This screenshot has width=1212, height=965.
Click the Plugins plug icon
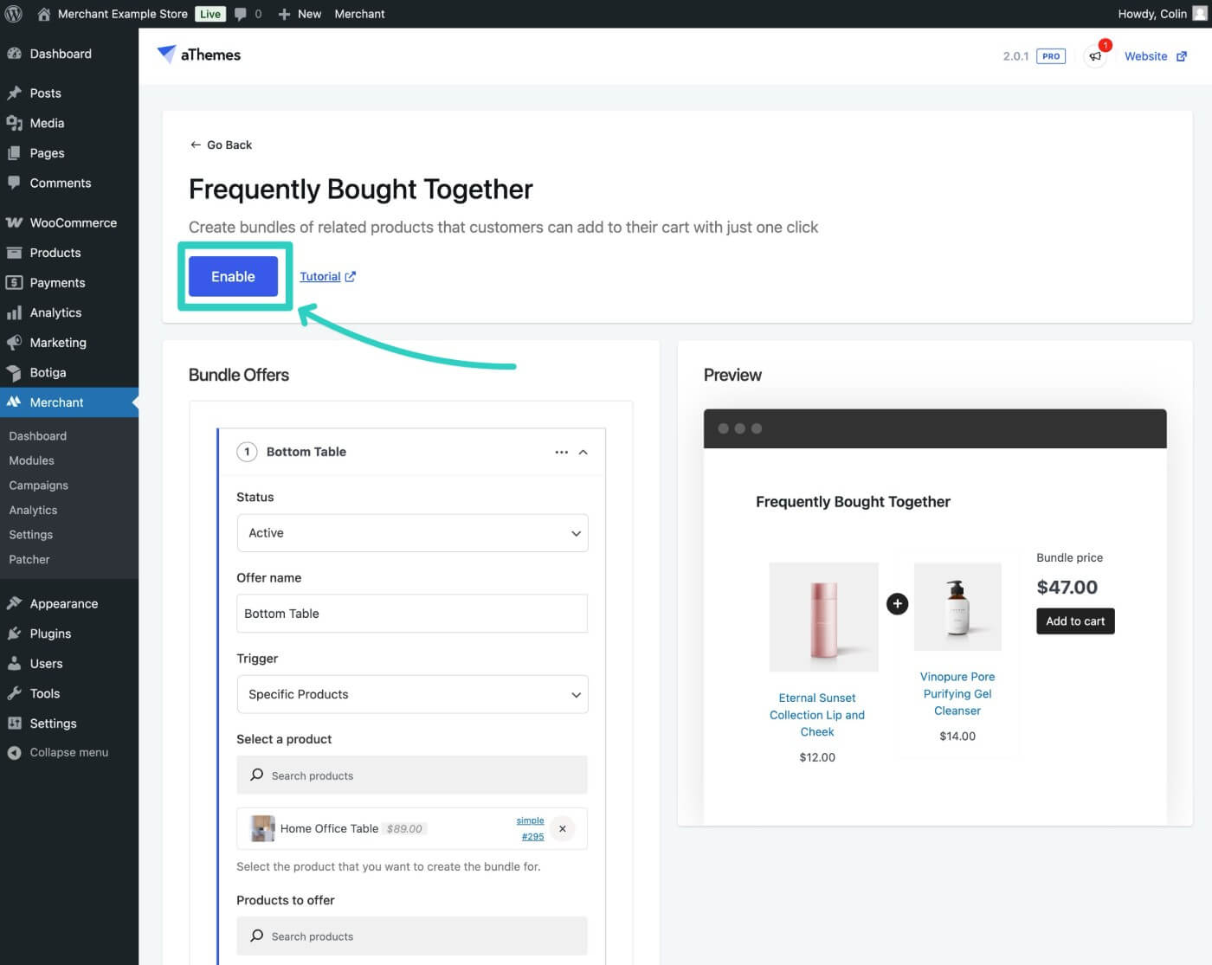pos(14,634)
